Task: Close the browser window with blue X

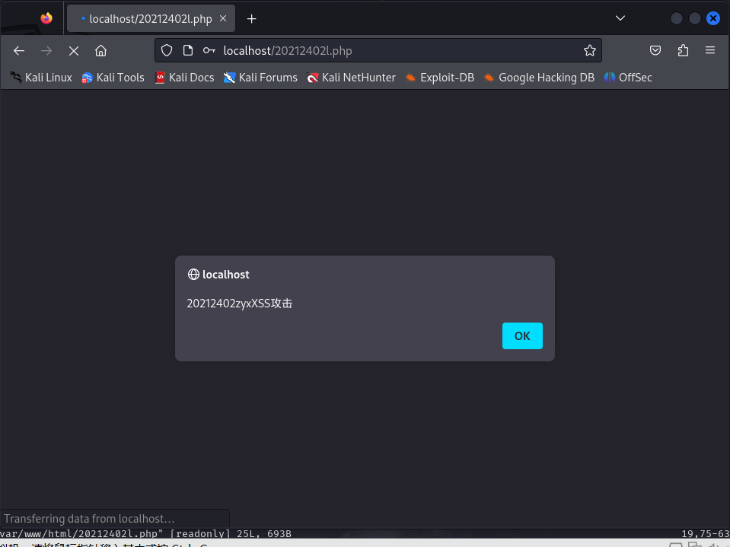Action: click(x=712, y=18)
